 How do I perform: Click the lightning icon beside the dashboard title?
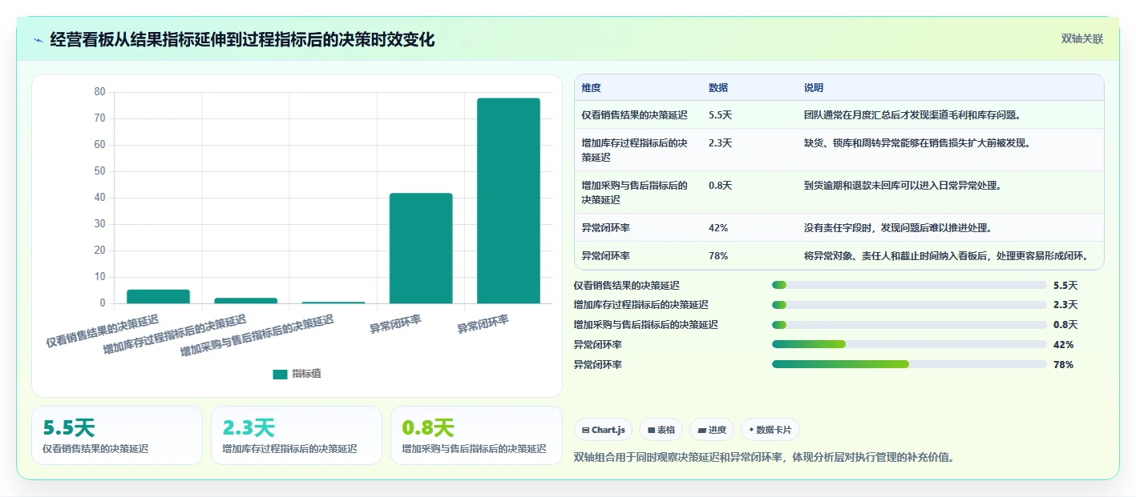(38, 39)
